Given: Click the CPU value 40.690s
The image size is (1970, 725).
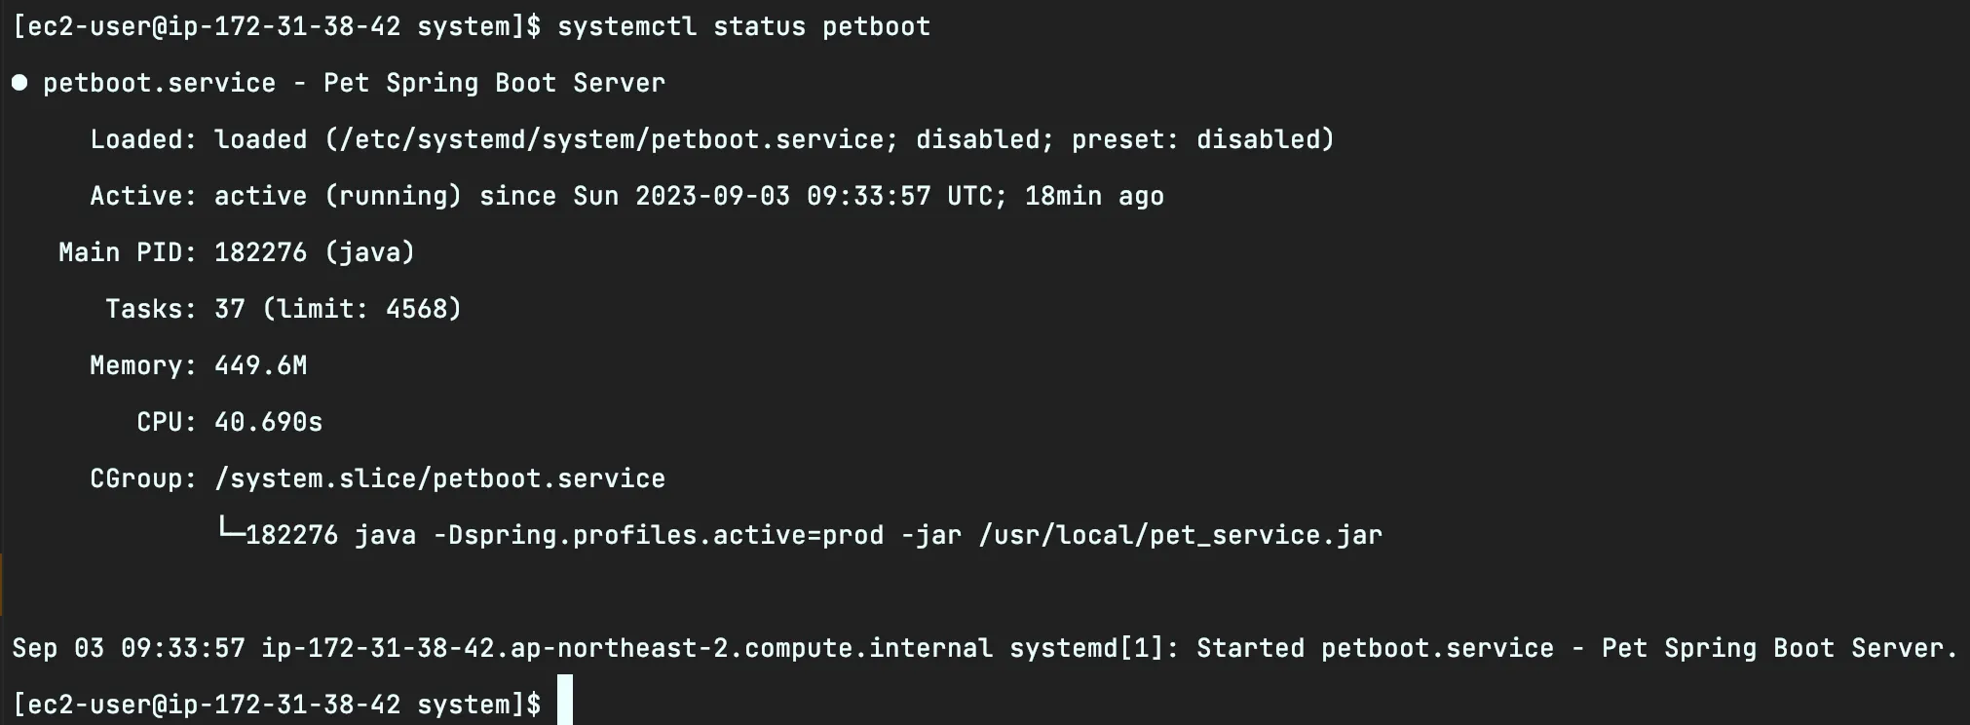Looking at the screenshot, I should point(268,422).
